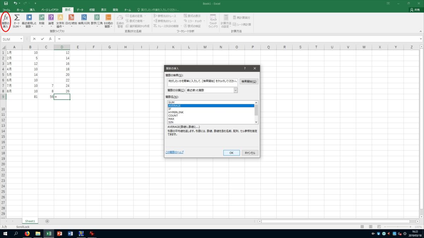The height and width of the screenshot is (238, 424).
Task: Open the ウォッチウィンドウ tool
Action: pyautogui.click(x=213, y=21)
